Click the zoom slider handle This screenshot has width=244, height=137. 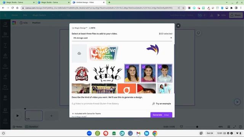[x=197, y=127]
